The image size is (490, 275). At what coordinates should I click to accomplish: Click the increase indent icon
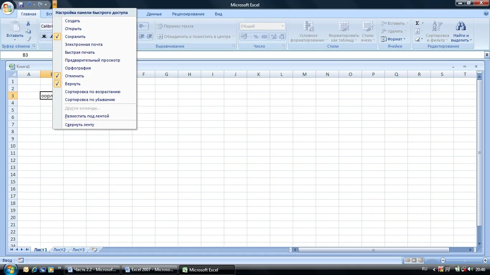(x=150, y=36)
